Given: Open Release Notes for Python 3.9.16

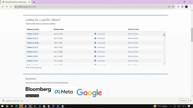Looking at the screenshot, I should click(133, 61).
